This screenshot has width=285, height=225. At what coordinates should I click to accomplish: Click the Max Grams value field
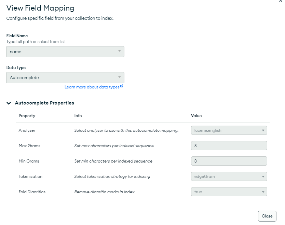pyautogui.click(x=229, y=145)
